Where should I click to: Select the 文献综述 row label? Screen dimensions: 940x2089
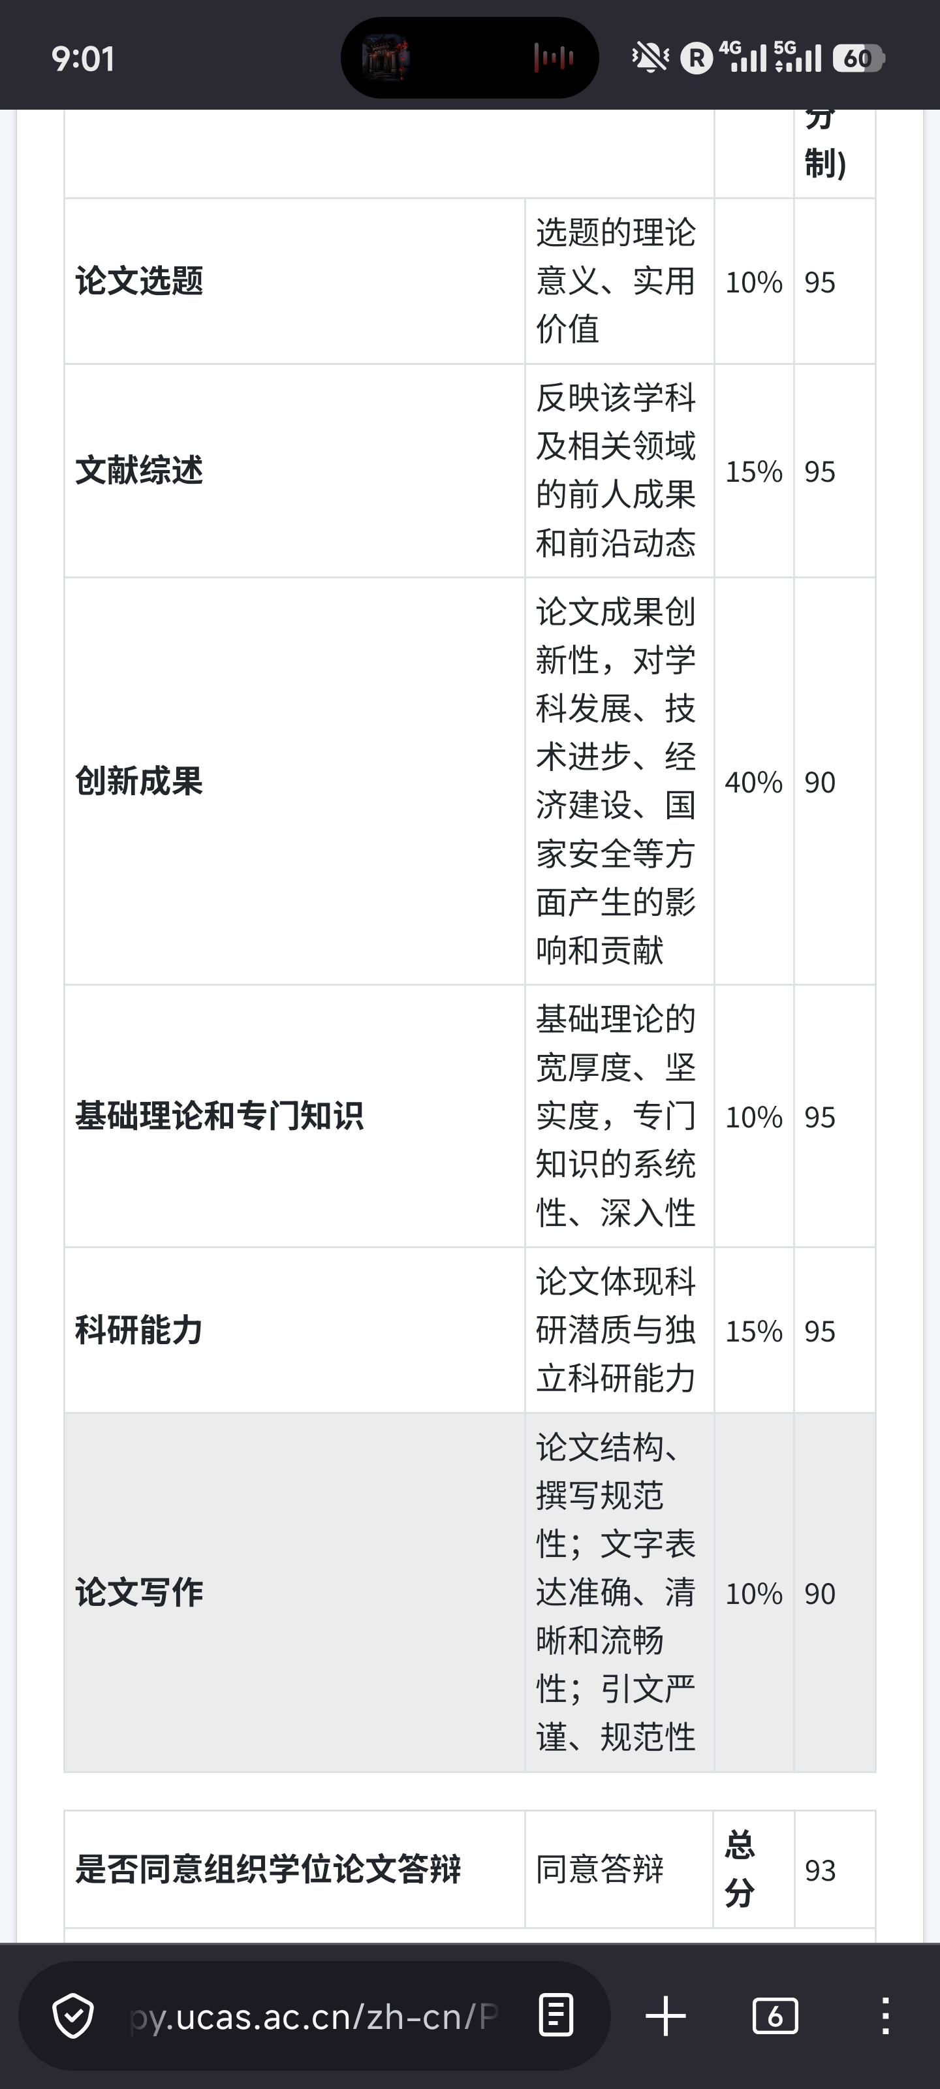[140, 471]
